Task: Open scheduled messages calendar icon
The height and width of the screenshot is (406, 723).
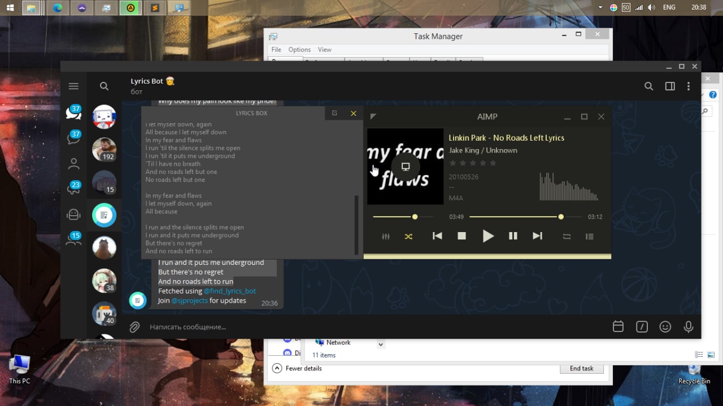Action: tap(618, 326)
